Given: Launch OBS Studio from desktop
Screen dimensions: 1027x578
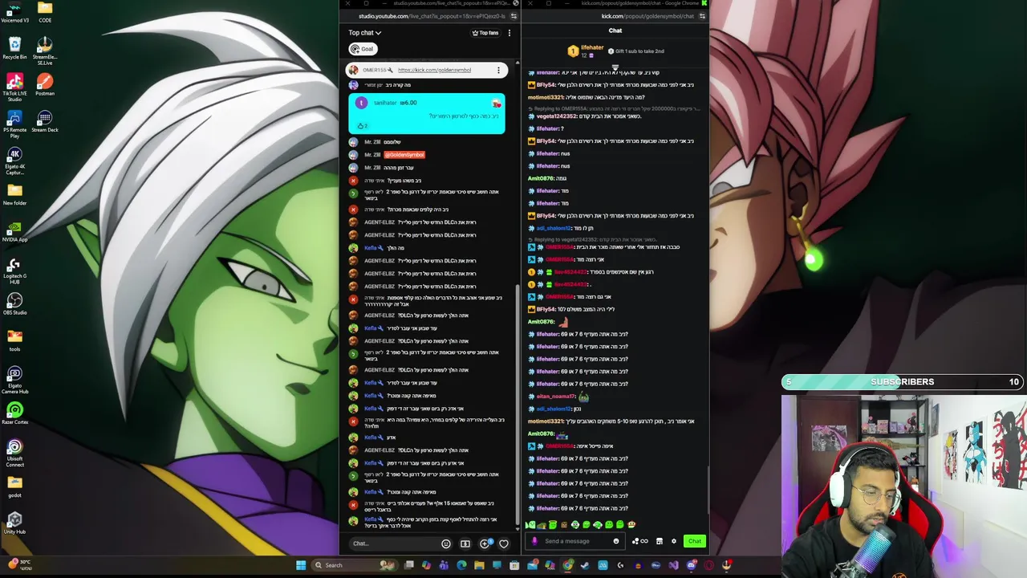Looking at the screenshot, I should click(x=14, y=303).
